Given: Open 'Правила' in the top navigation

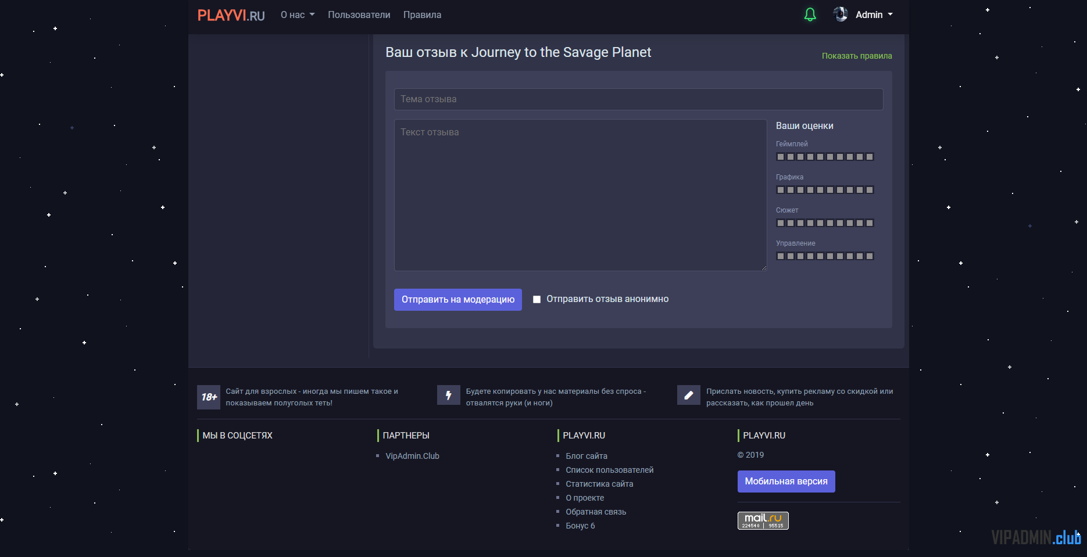Looking at the screenshot, I should point(422,15).
